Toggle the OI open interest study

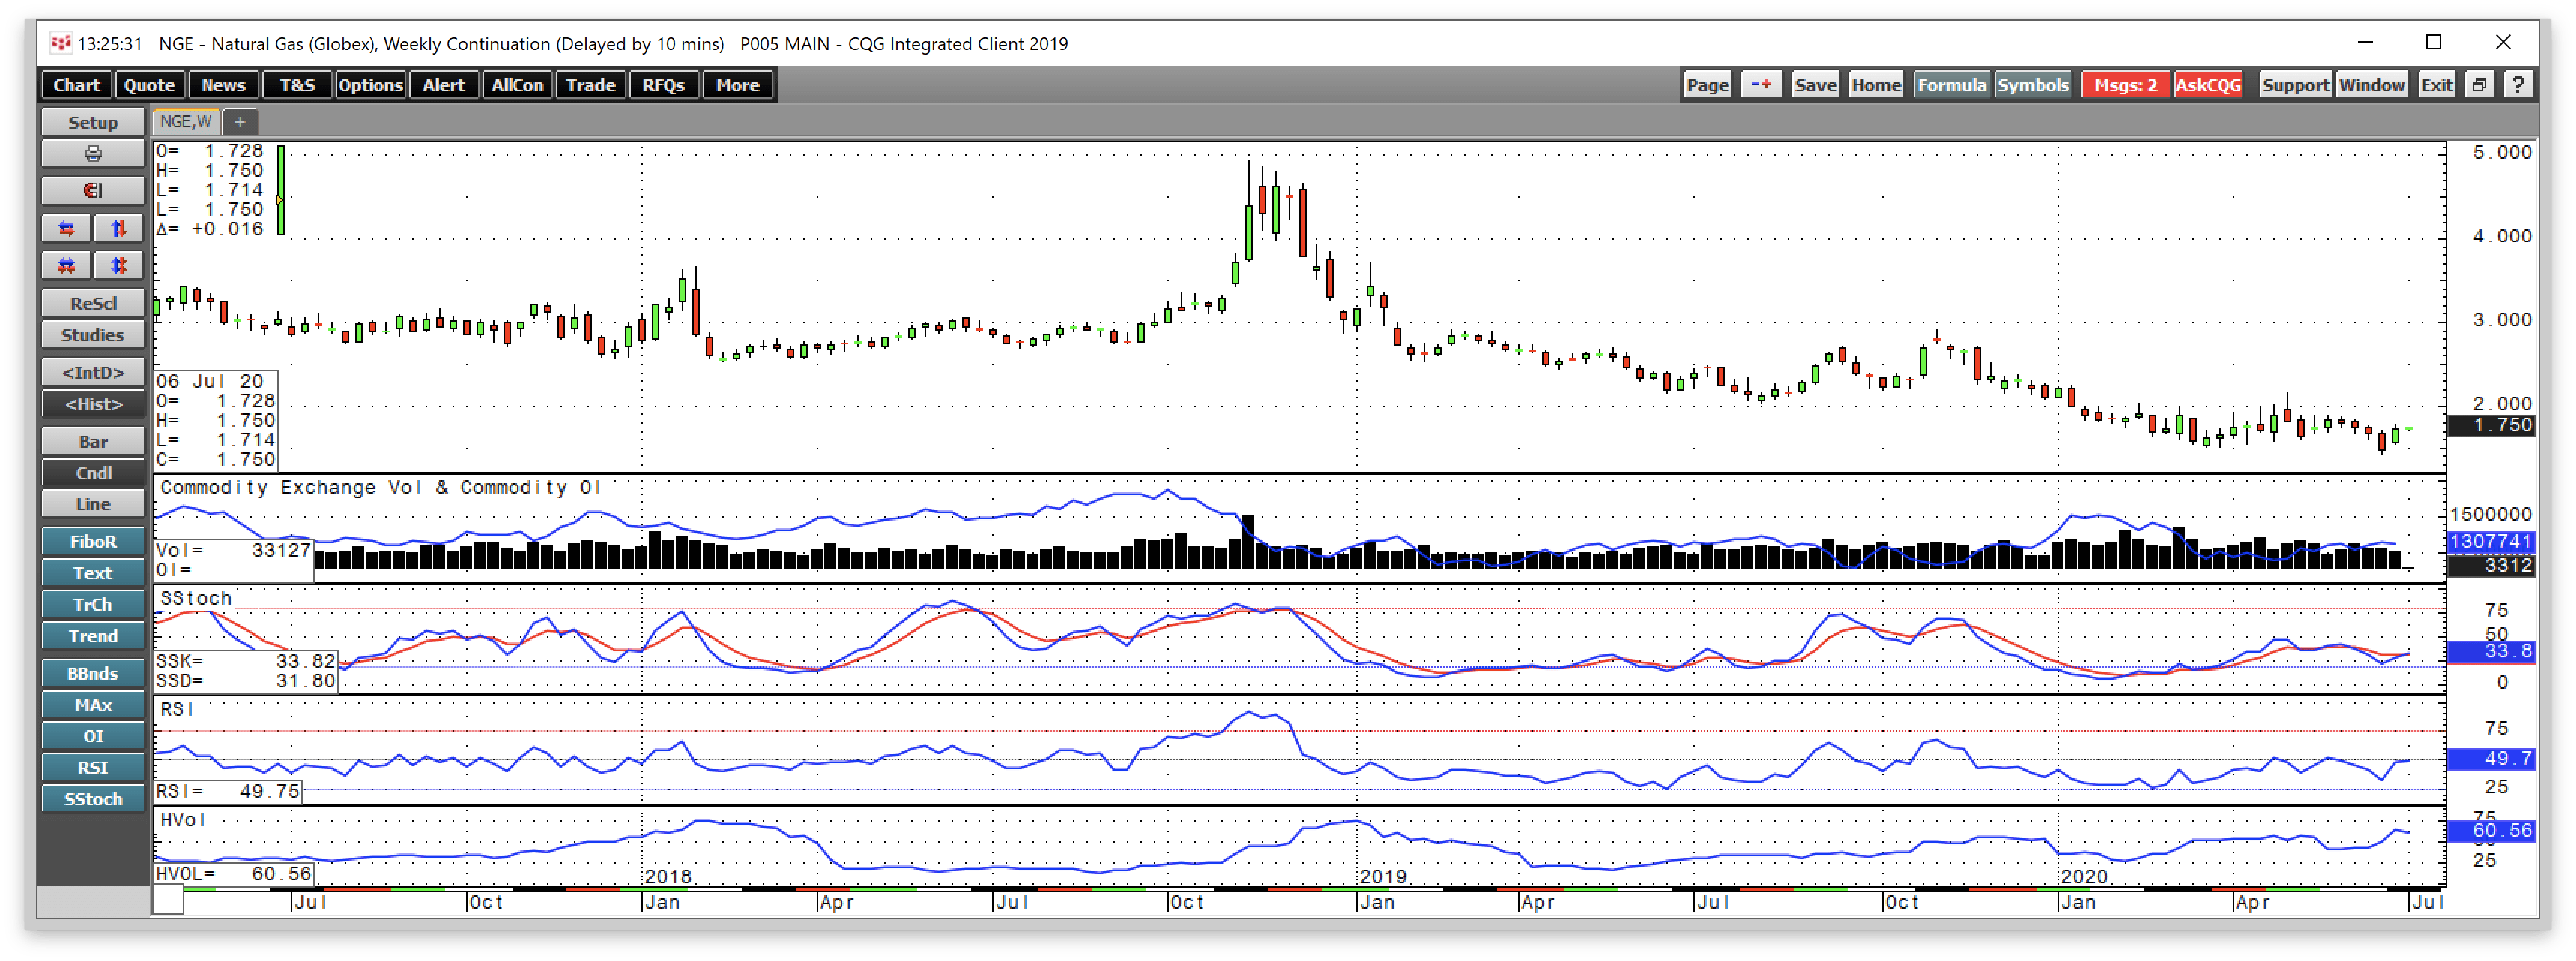pyautogui.click(x=93, y=736)
